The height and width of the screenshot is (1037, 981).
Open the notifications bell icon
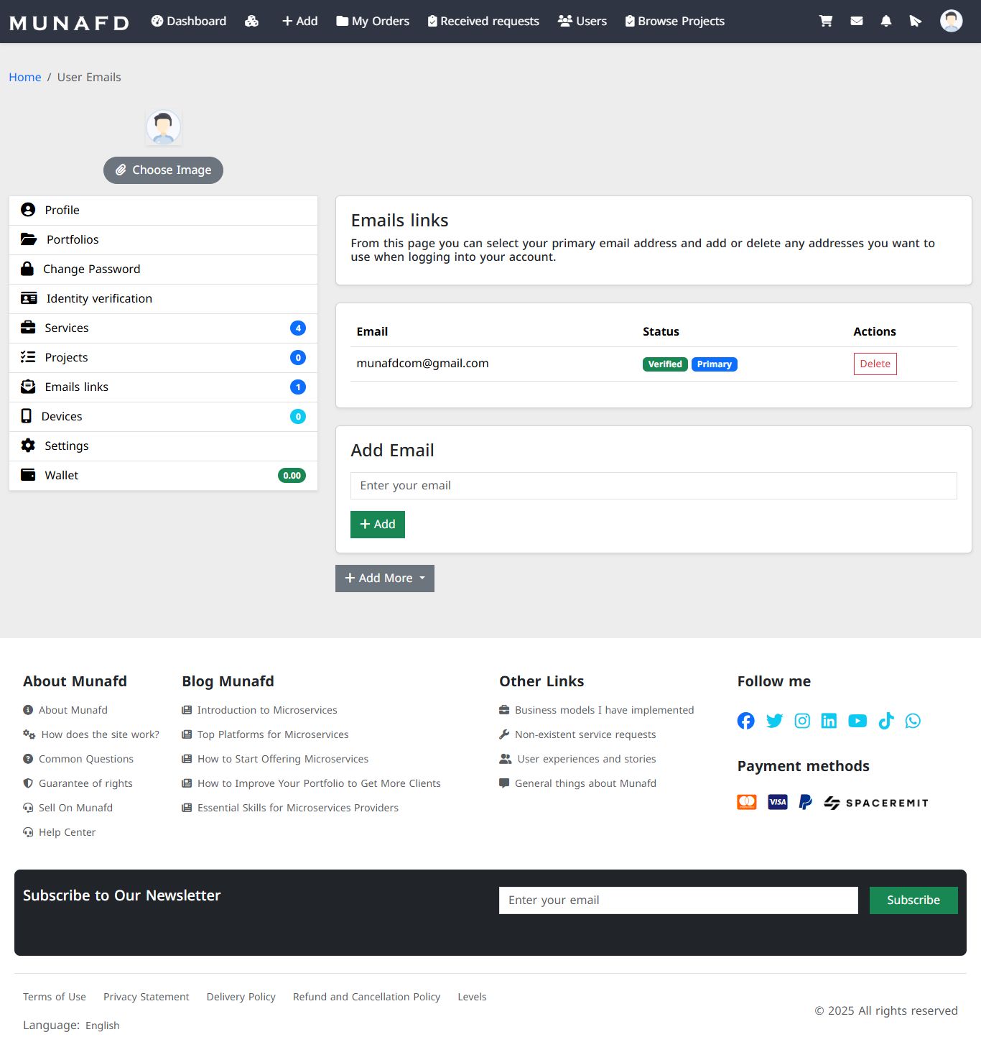coord(886,21)
